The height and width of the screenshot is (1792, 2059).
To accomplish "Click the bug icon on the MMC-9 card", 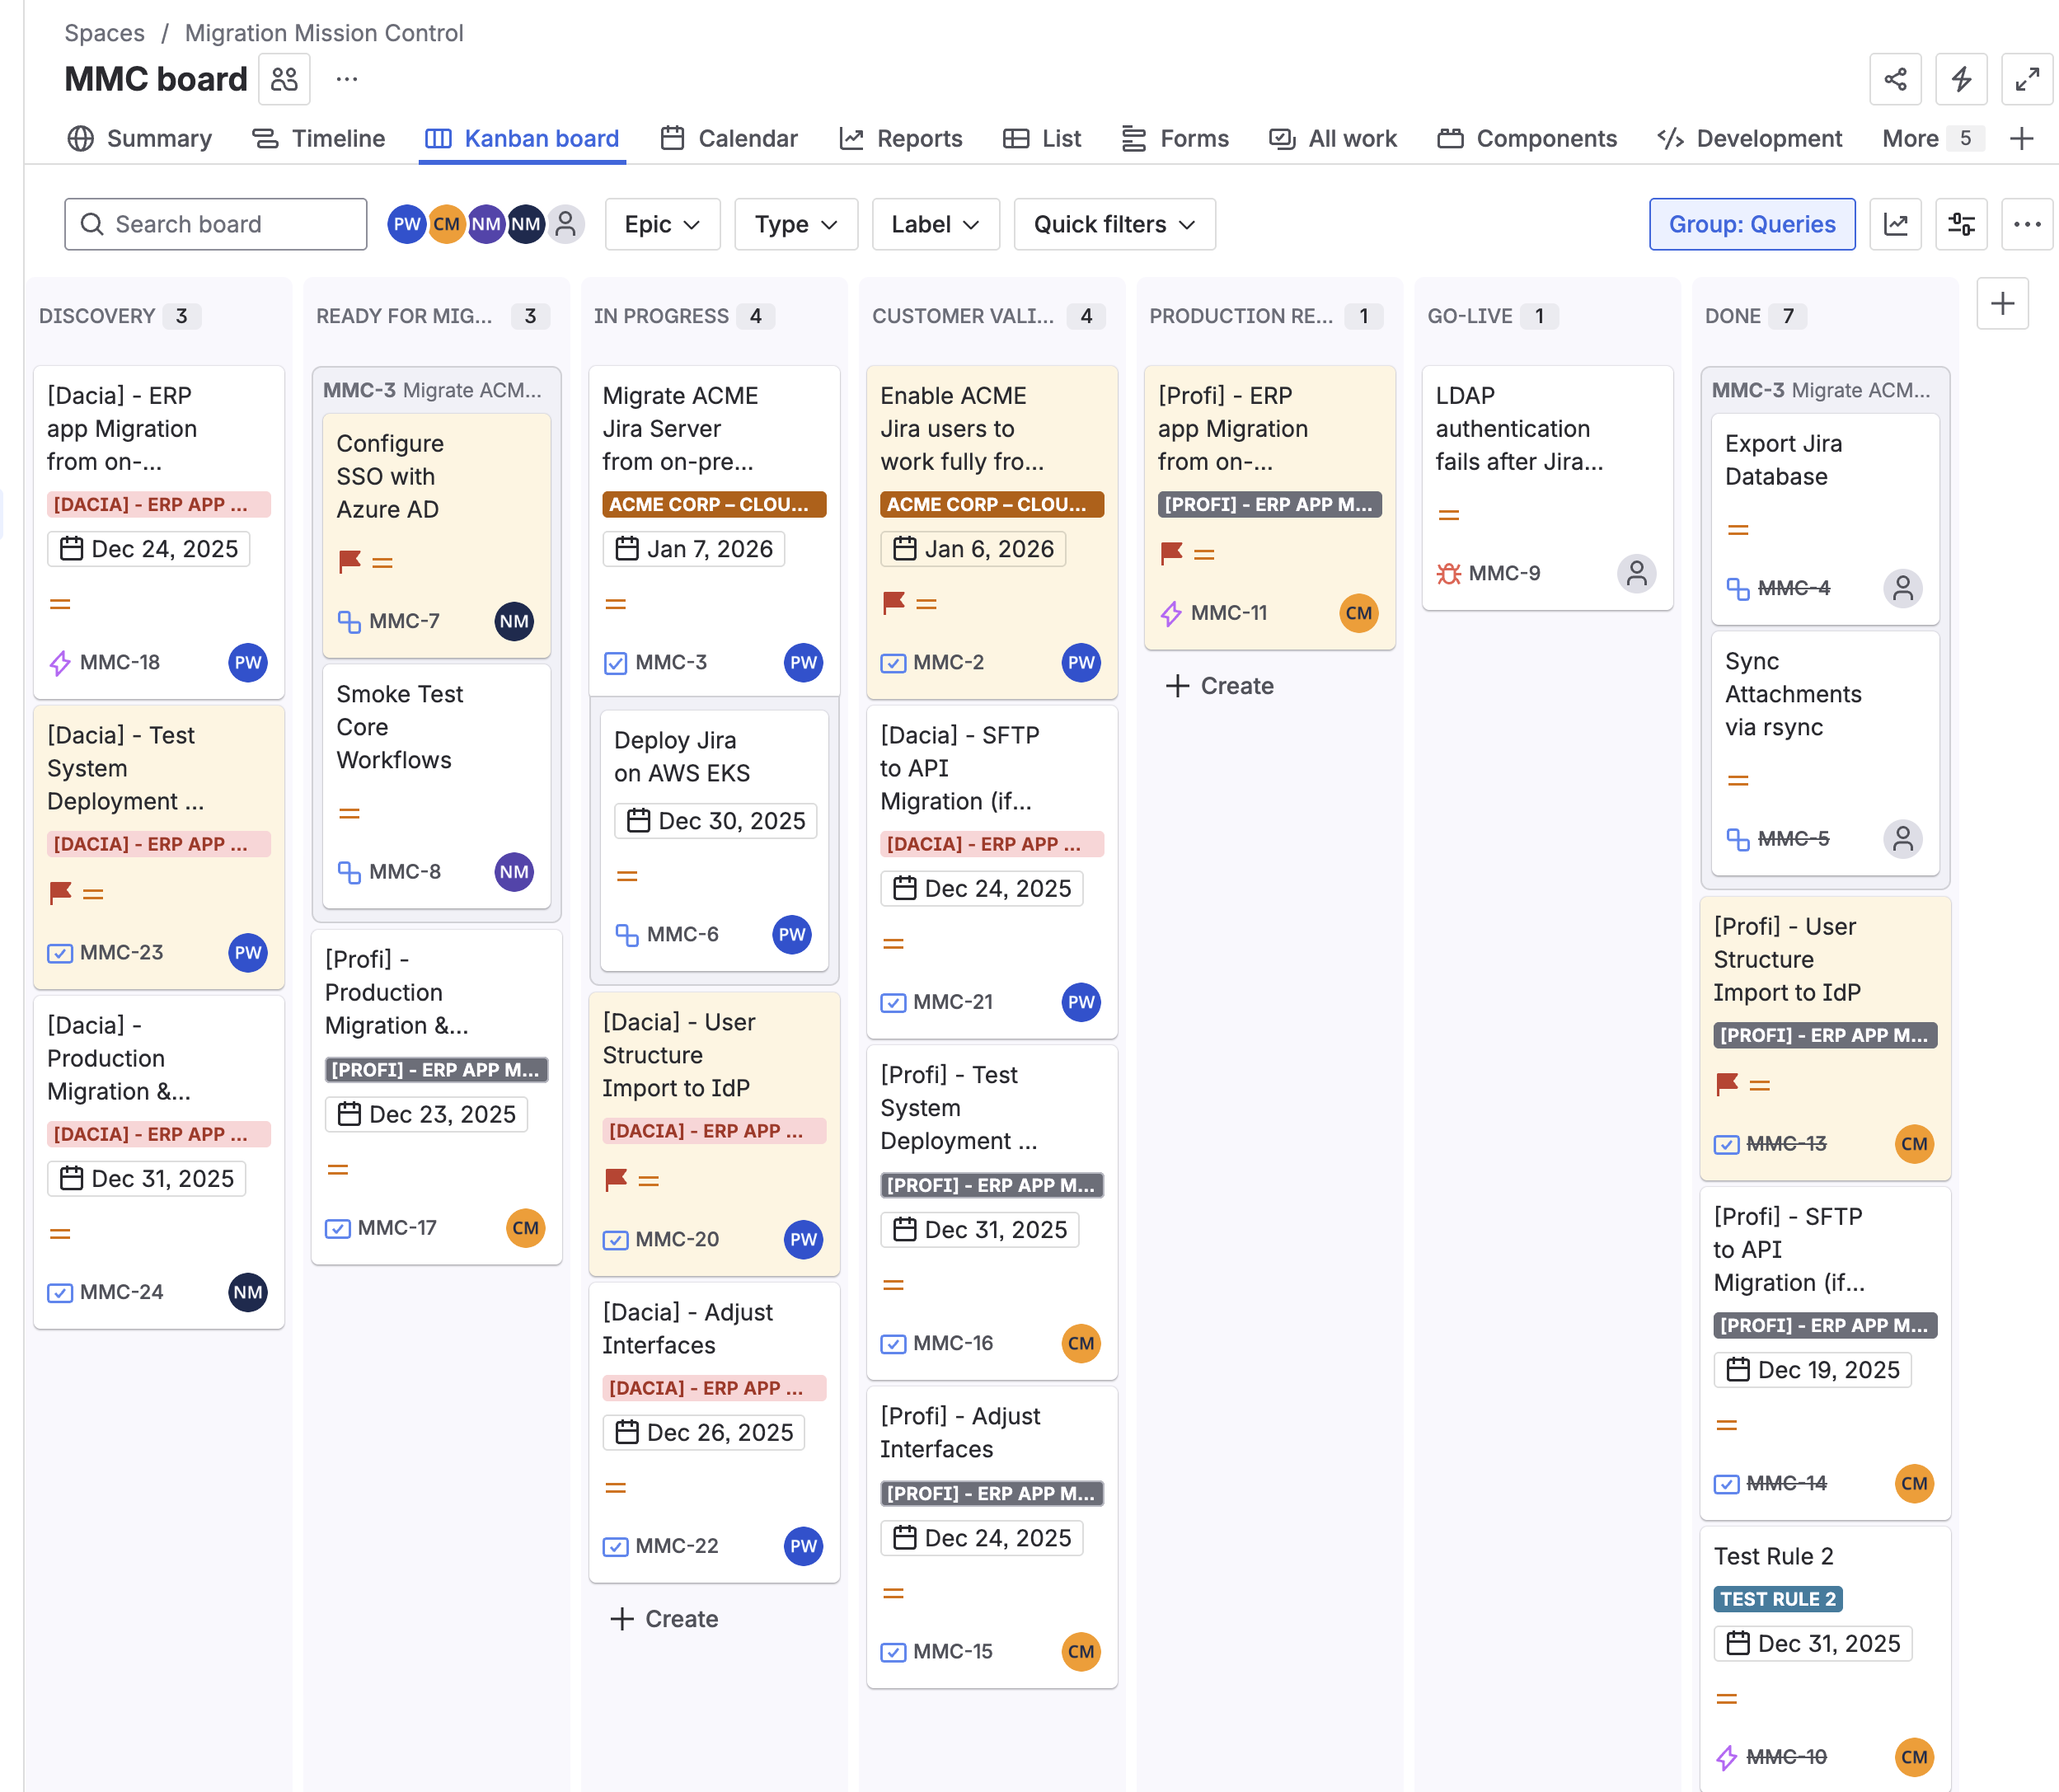I will tap(1447, 573).
